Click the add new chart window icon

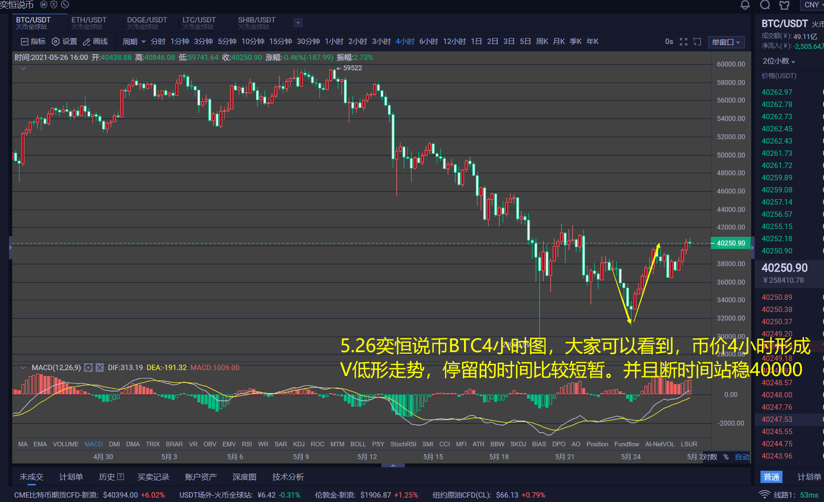pyautogui.click(x=697, y=42)
